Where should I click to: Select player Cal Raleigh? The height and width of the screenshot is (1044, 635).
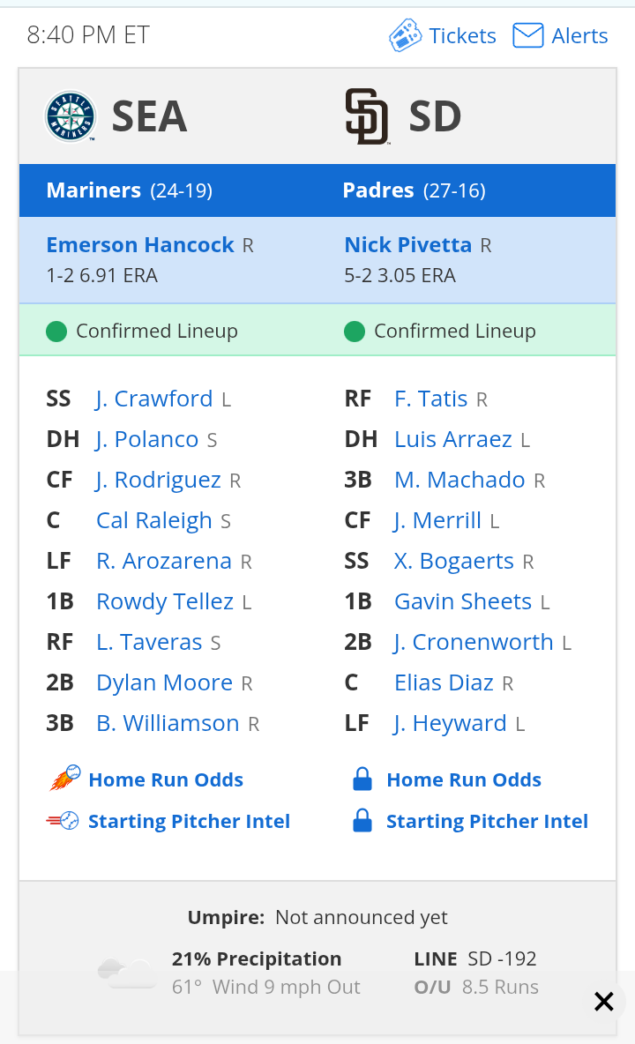(x=154, y=520)
